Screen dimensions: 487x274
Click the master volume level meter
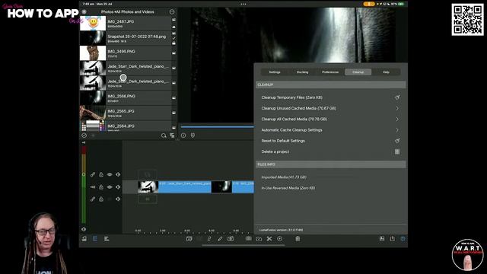[84, 185]
